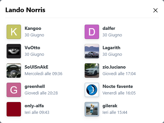Go to VuOtto's profile link
Viewport: 164px width, 123px height.
coord(32,48)
